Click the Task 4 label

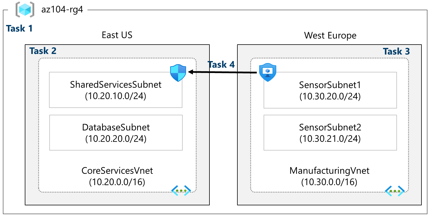pos(221,64)
